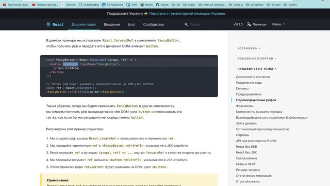330x186 pixels.
Task: Open the YouTube bookmark 'Прямые трансля...'
Action: (x=45, y=5)
